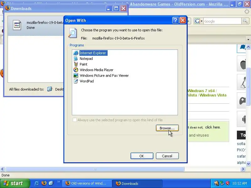Launch Internet Explorer from Quick Launch
This screenshot has height=188, width=251.
[x=36, y=183]
